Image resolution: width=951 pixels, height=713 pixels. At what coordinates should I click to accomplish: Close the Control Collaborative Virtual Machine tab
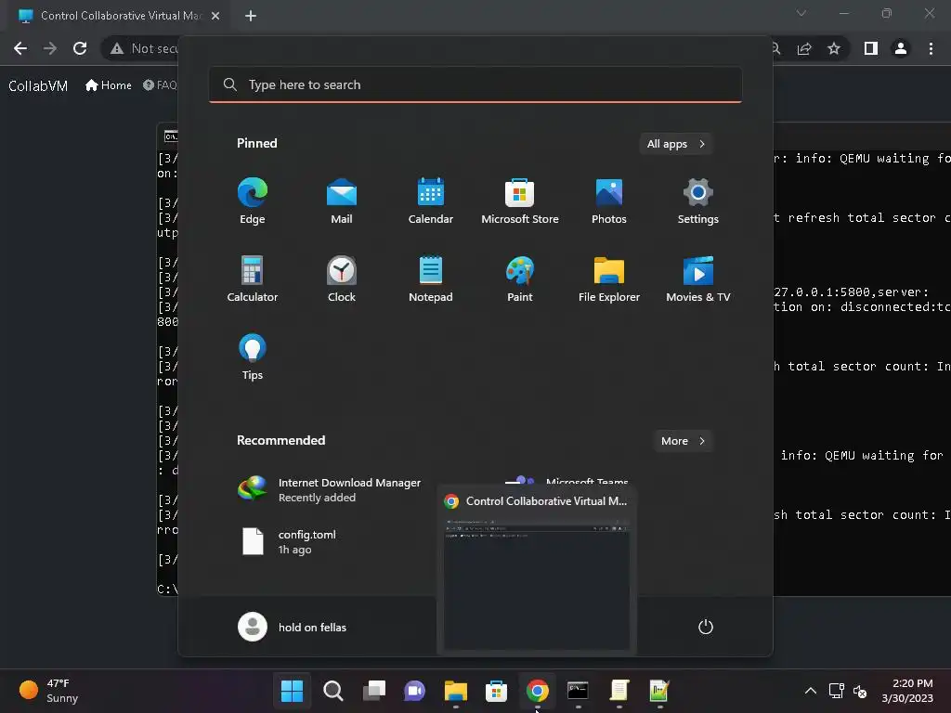click(215, 16)
